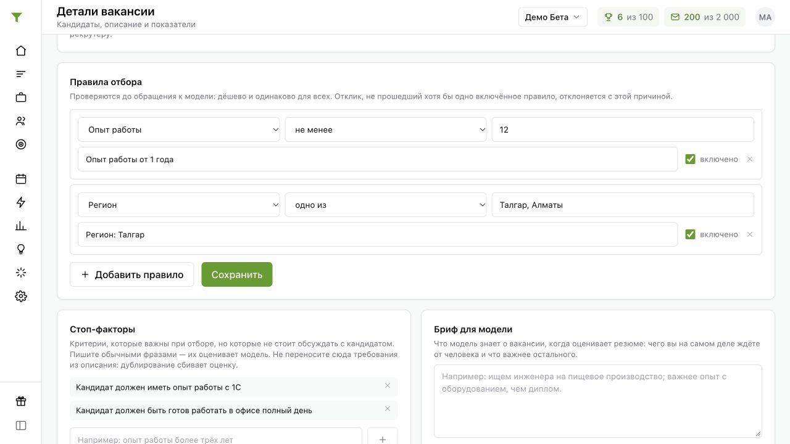This screenshot has height=444, width=790.
Task: Toggle the sidebar panel layout icon
Action: coord(21,425)
